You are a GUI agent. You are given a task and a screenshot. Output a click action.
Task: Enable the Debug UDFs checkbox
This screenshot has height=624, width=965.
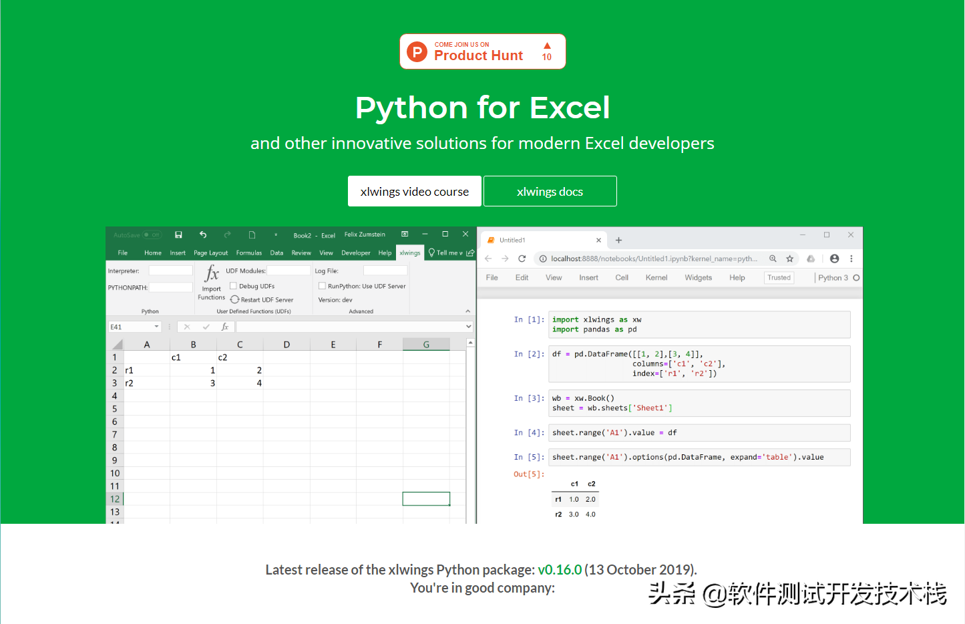click(x=234, y=286)
